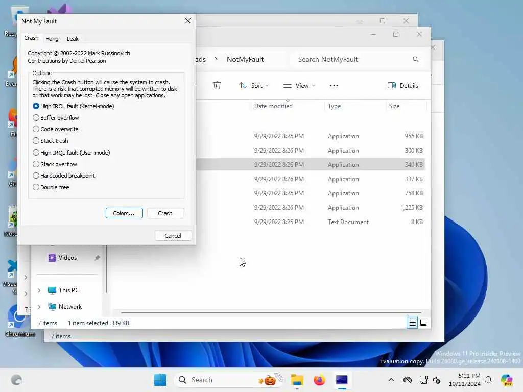Click the cloud sync off tray icon
The image size is (523, 392).
click(407, 380)
